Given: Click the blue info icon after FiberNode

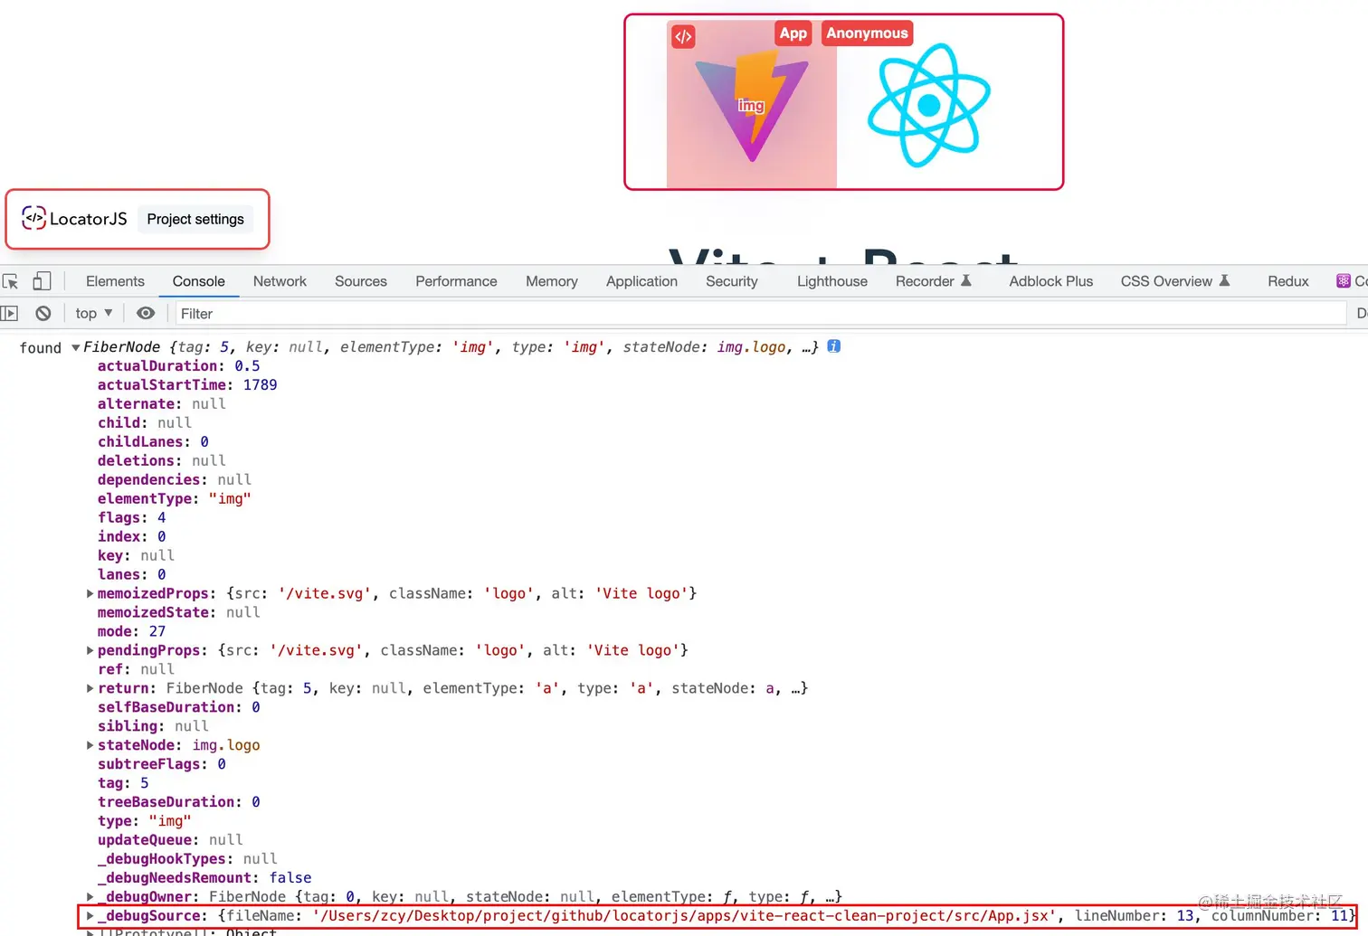Looking at the screenshot, I should click(834, 345).
